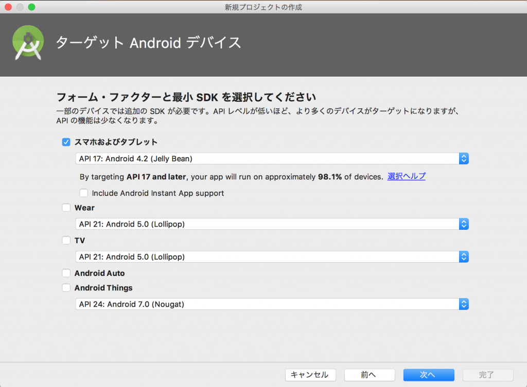The width and height of the screenshot is (527, 387).
Task: Click the Wear label text
Action: coord(84,208)
